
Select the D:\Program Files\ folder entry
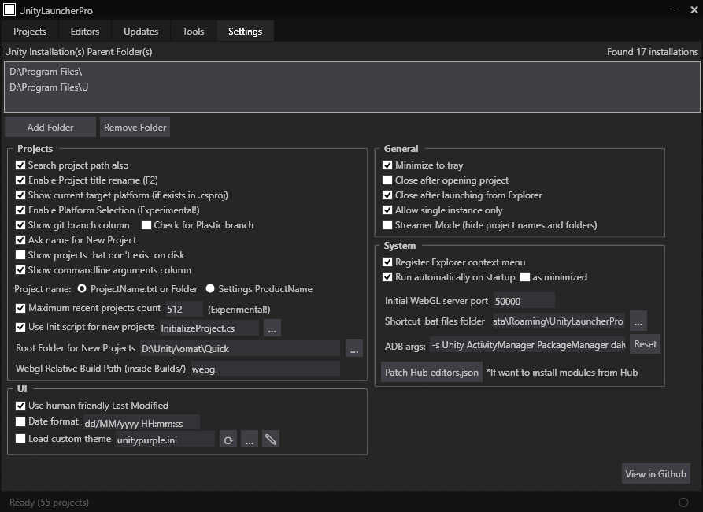click(x=352, y=72)
